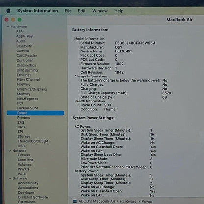Viewport: 204px width, 204px height.
Task: Select Applications under Software
Action: (28, 188)
